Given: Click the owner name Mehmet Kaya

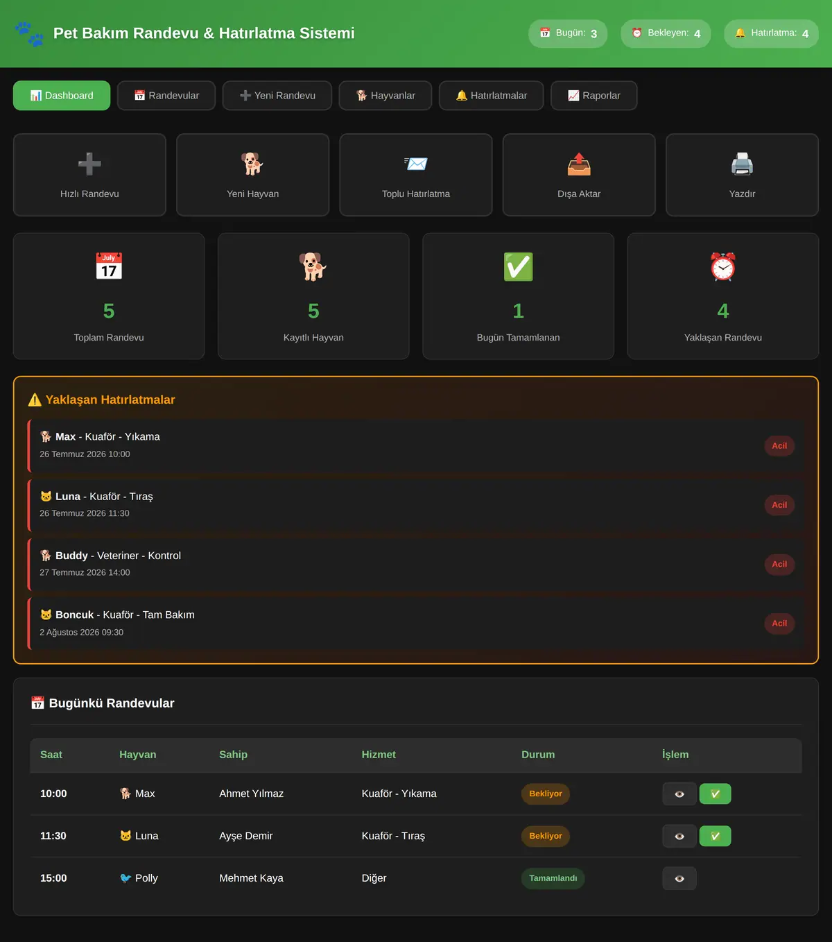Looking at the screenshot, I should 251,878.
